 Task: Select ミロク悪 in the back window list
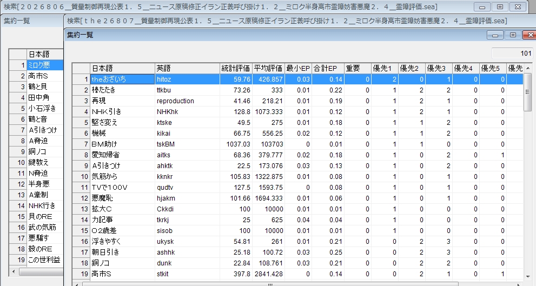point(45,65)
